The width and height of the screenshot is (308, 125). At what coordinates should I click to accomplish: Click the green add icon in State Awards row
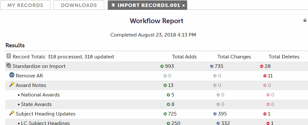pyautogui.click(x=168, y=104)
